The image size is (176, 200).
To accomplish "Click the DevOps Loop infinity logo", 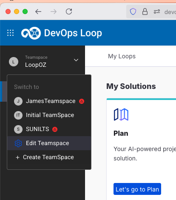I will pyautogui.click(x=31, y=33).
